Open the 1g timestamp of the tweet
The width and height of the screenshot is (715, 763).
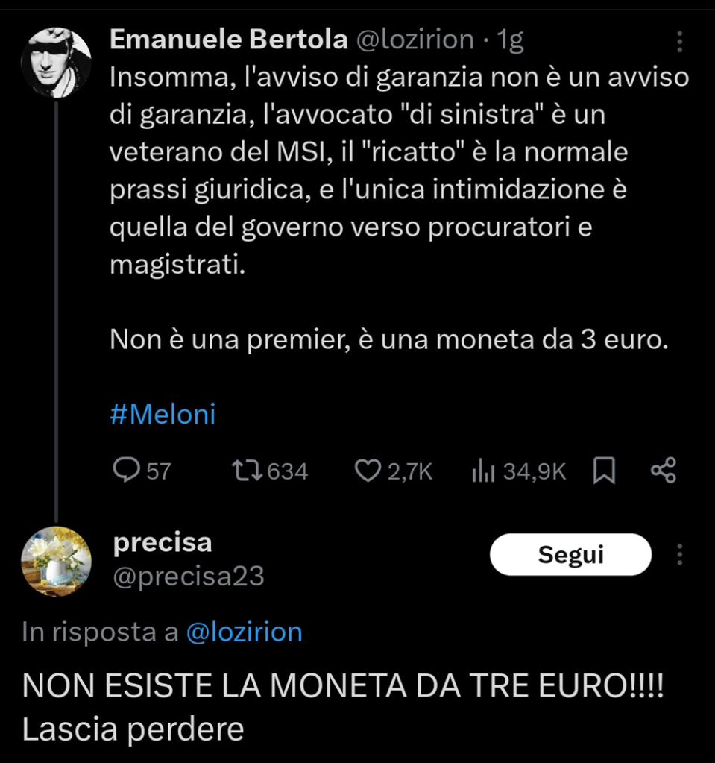(511, 40)
